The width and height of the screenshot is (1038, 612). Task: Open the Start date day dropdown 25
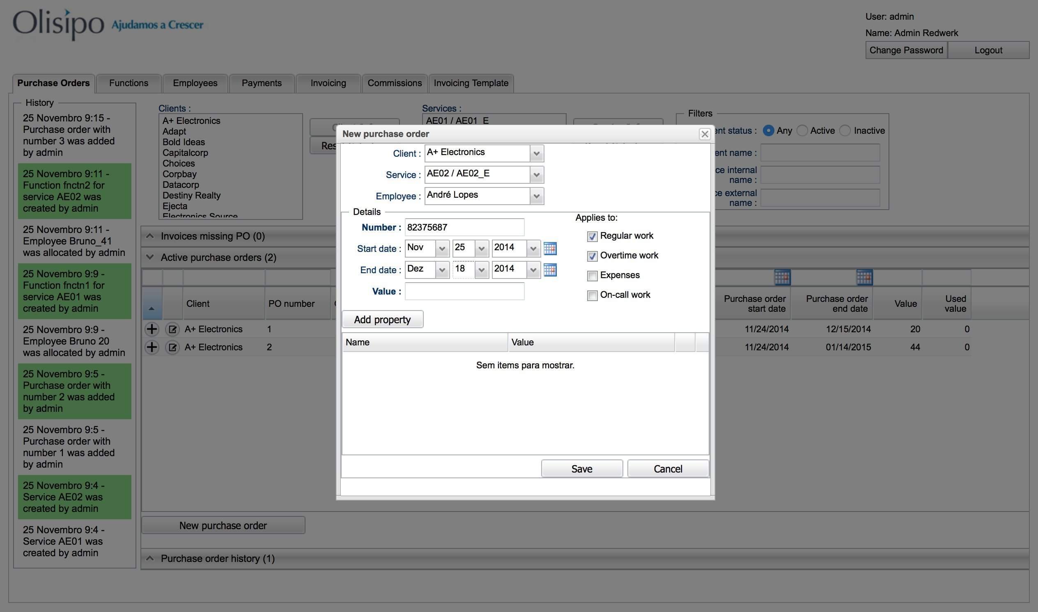tap(481, 248)
